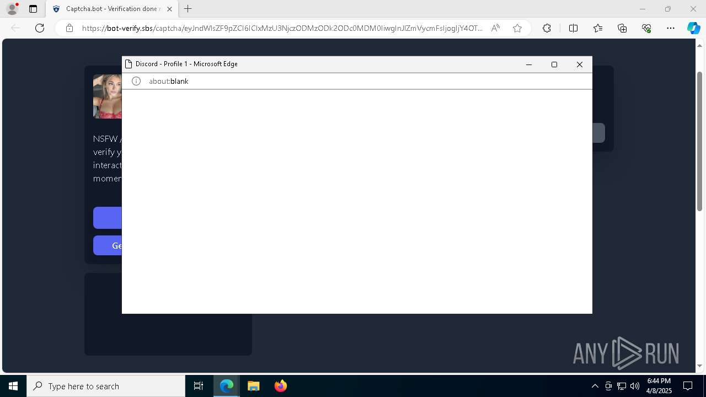706x397 pixels.
Task: Click the profile picture thumbnail on page
Action: coord(108,96)
